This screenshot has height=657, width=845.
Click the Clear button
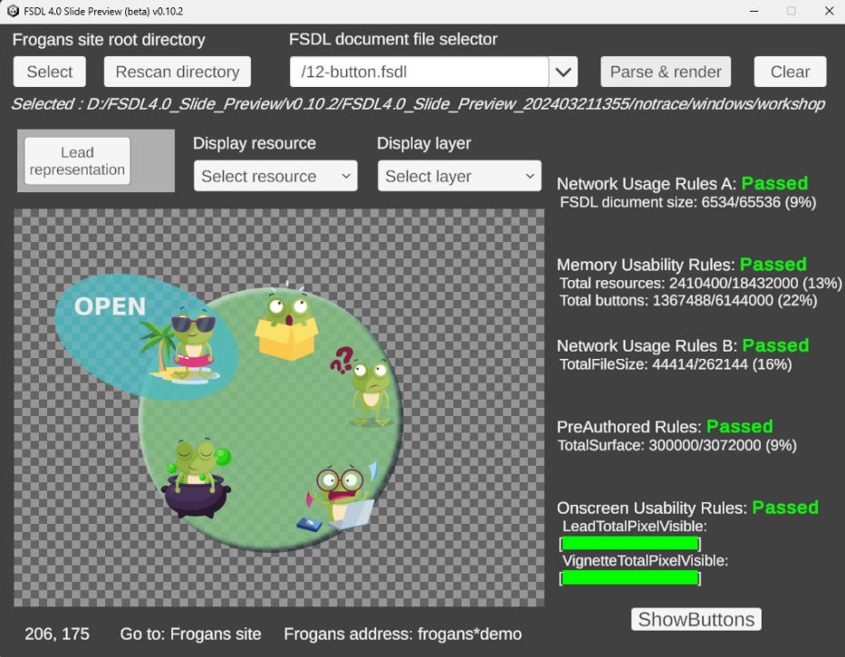point(790,72)
